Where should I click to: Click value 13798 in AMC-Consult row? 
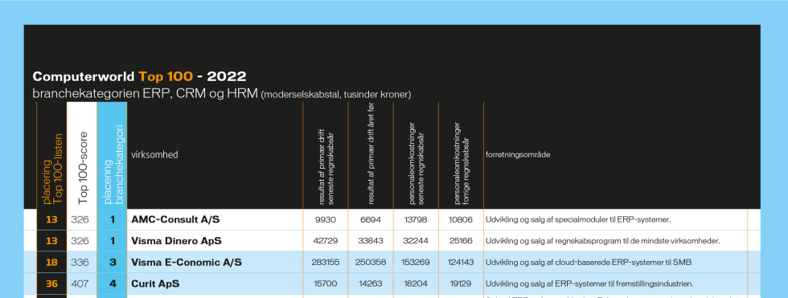pos(416,219)
